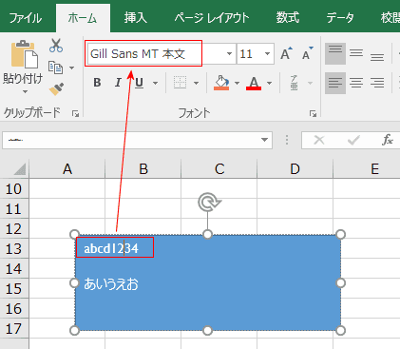Toggle Bold formatting
The image size is (400, 349).
[97, 83]
